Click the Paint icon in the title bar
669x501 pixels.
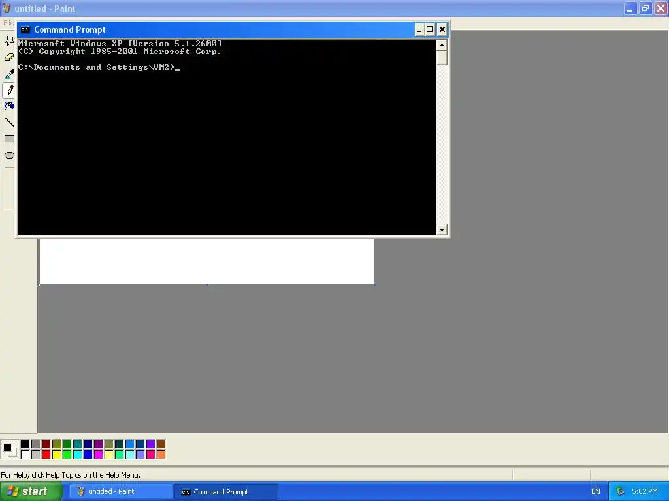[6, 8]
